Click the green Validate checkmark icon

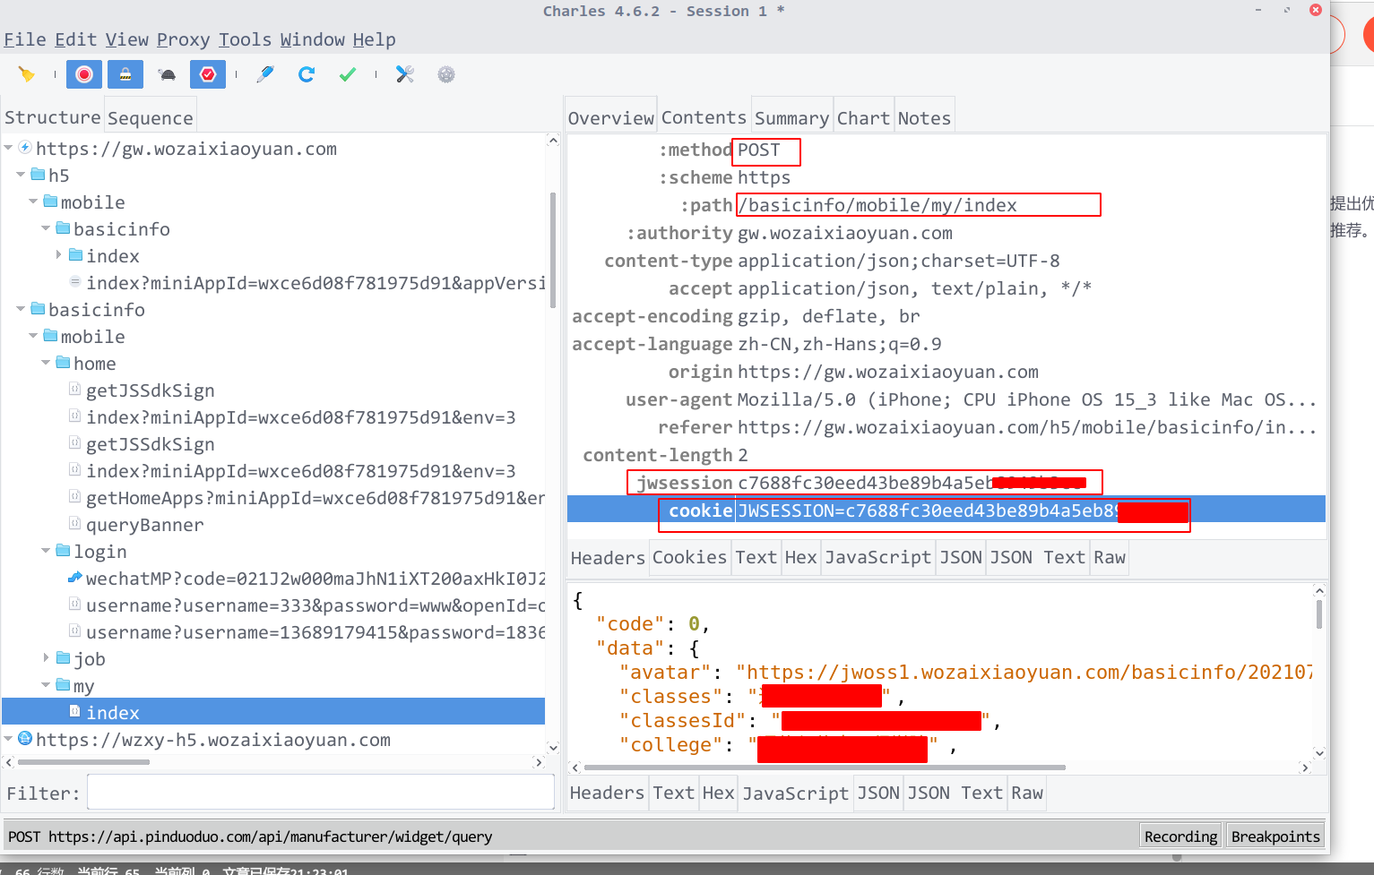348,74
